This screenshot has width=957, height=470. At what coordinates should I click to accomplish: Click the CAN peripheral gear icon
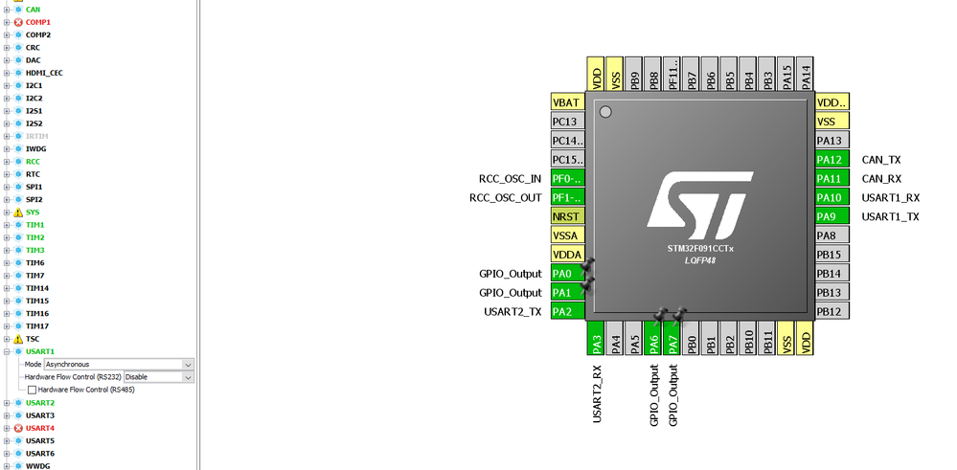18,10
